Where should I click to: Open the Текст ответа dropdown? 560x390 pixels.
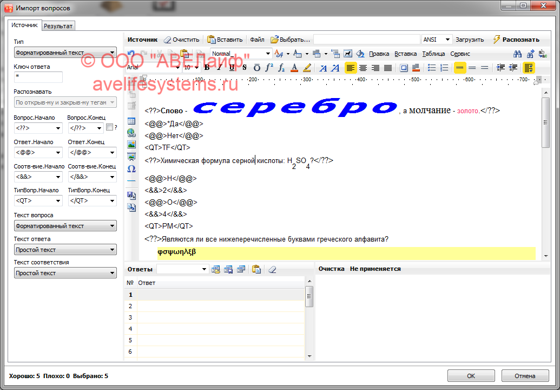(x=65, y=250)
